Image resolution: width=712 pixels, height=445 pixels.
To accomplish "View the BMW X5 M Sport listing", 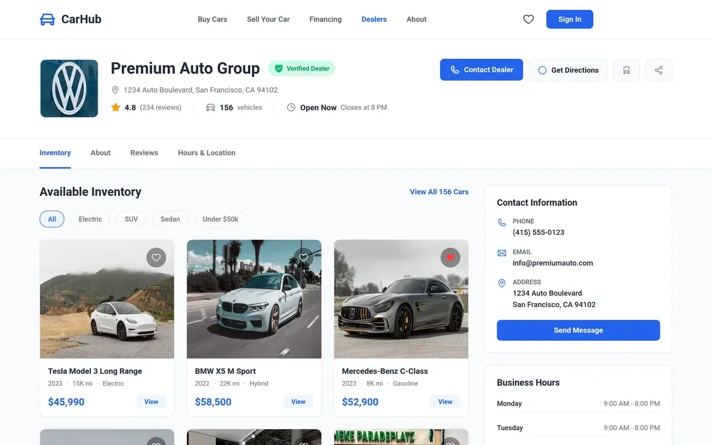I will coord(298,402).
